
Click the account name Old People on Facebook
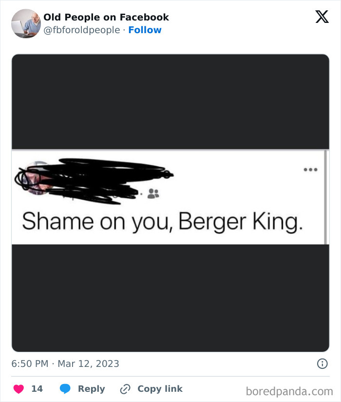point(106,17)
